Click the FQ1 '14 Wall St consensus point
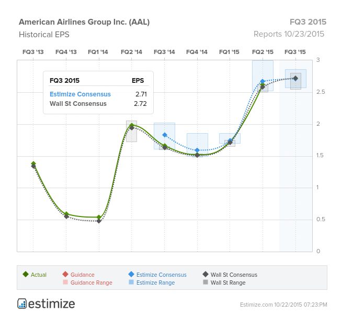 [x=99, y=221]
